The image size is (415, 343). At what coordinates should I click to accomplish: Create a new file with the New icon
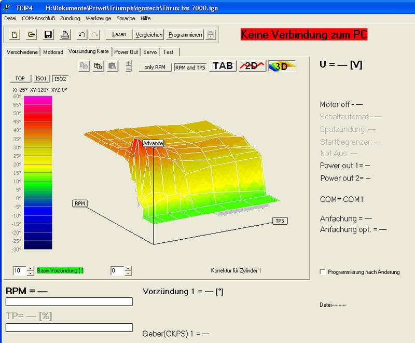coord(15,35)
